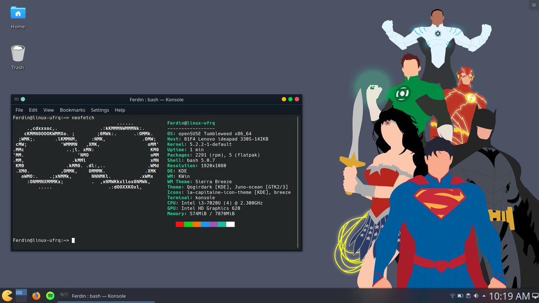Expand hidden system tray icons arrow
The width and height of the screenshot is (539, 303).
point(484,296)
